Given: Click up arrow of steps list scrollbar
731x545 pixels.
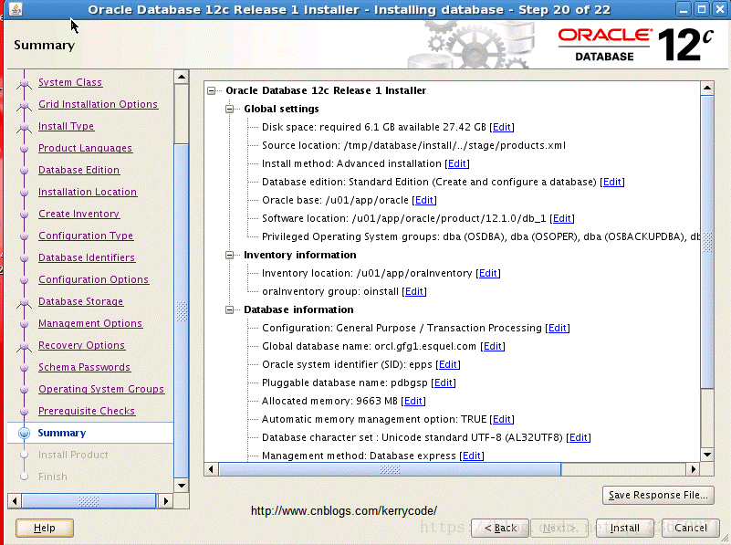Looking at the screenshot, I should (x=182, y=77).
